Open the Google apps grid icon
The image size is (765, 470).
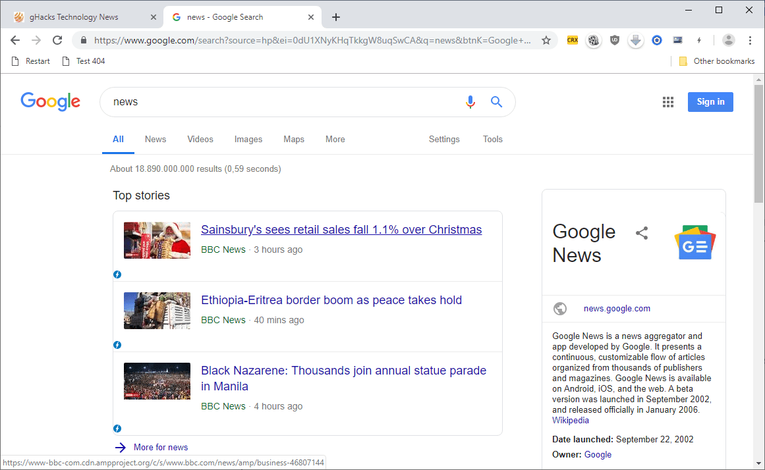(668, 102)
